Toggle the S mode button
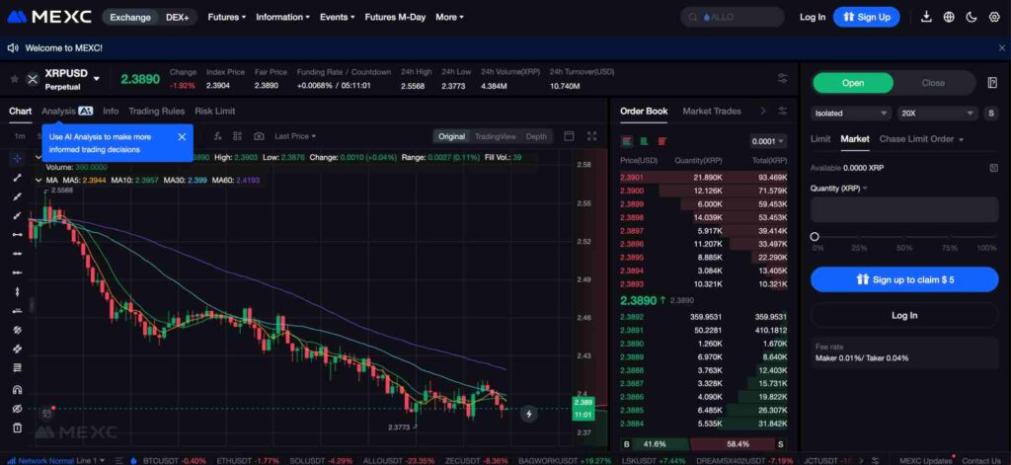Viewport: 1011px width, 465px height. pos(991,113)
